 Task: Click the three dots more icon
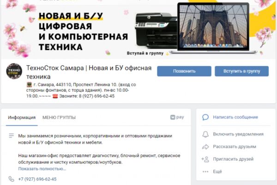(205, 172)
